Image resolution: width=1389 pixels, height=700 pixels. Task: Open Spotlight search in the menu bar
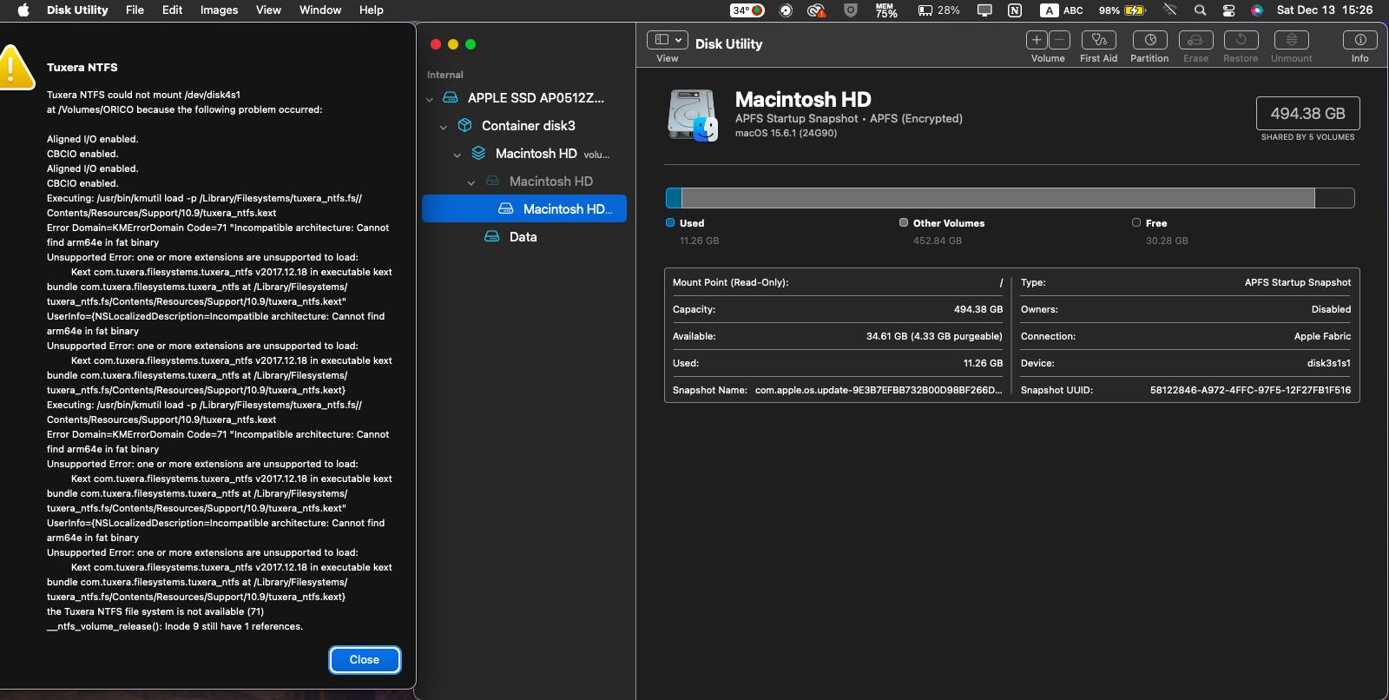[1200, 10]
